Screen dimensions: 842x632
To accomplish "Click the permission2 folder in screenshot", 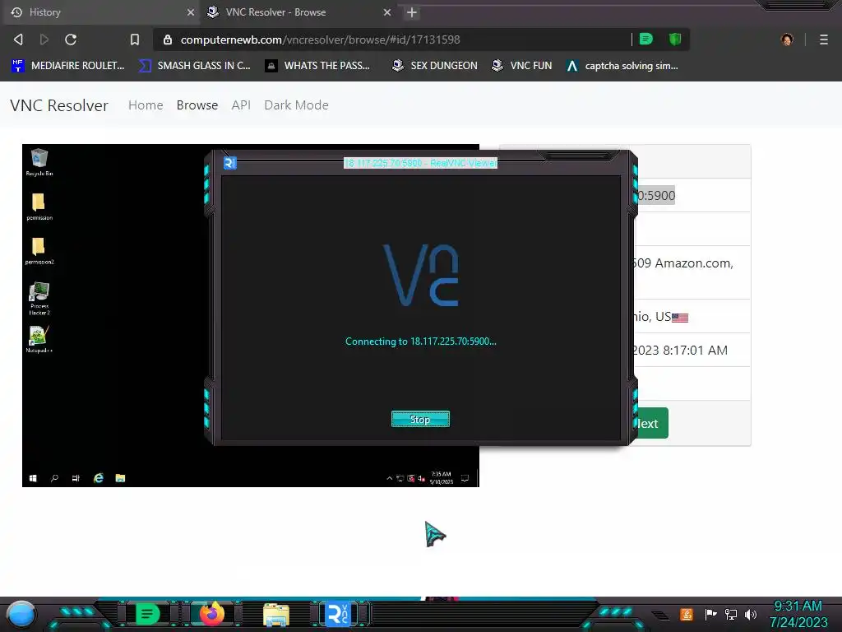I will [39, 251].
